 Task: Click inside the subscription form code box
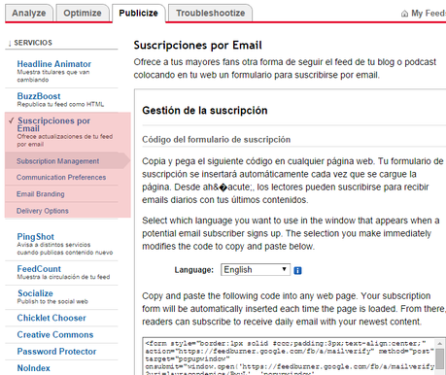(x=289, y=357)
